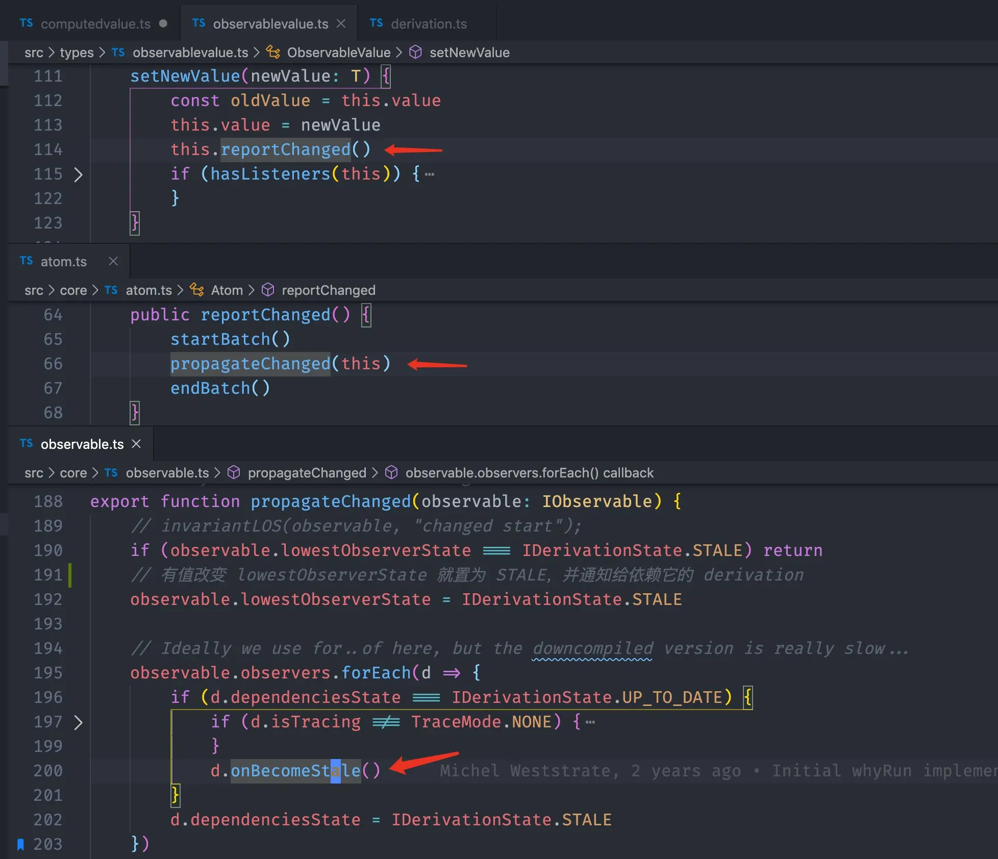Click the TS icon on observable.ts tab

coord(26,444)
